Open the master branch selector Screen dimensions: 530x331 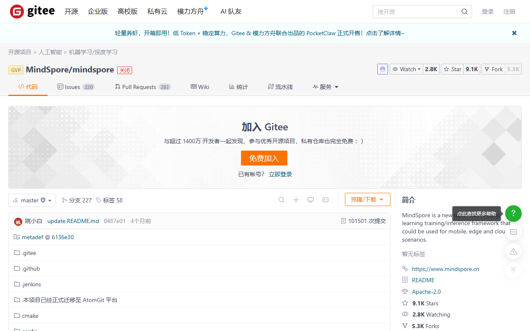(x=32, y=200)
